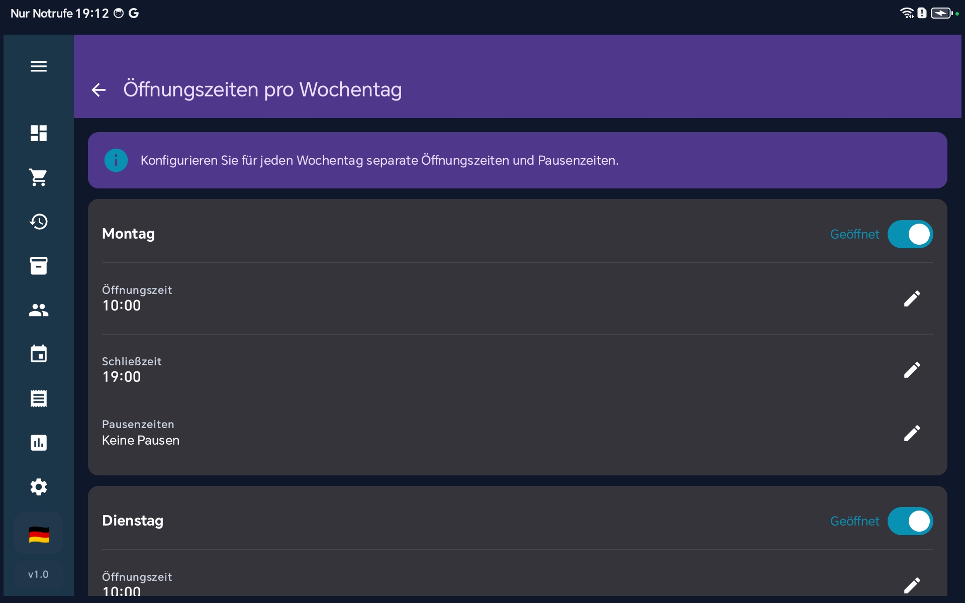Open the customers people icon

[39, 310]
